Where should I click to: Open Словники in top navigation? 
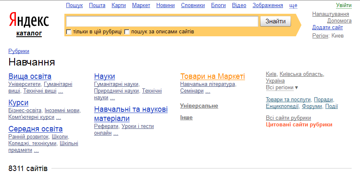click(x=193, y=5)
